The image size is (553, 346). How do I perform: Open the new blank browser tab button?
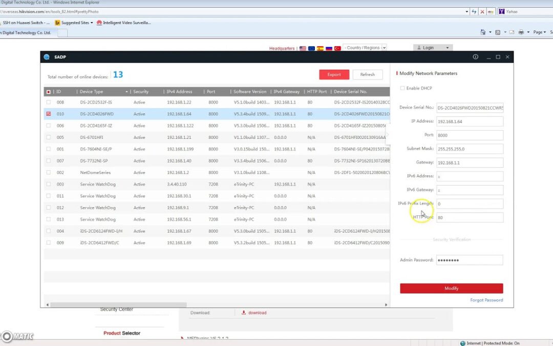(62, 33)
